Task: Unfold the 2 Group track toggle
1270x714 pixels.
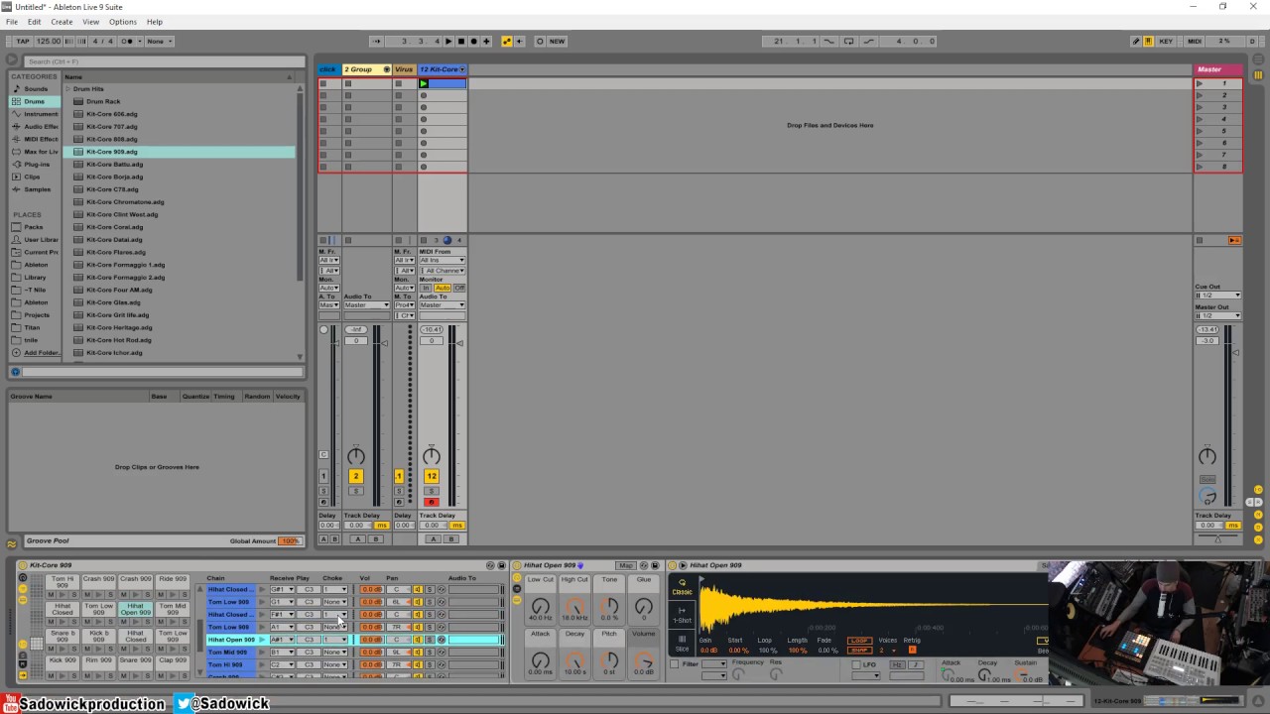Action: coord(386,69)
